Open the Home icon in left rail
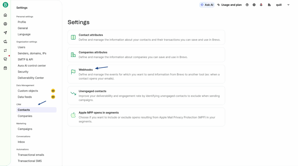This screenshot has width=298, height=166. pos(5,15)
